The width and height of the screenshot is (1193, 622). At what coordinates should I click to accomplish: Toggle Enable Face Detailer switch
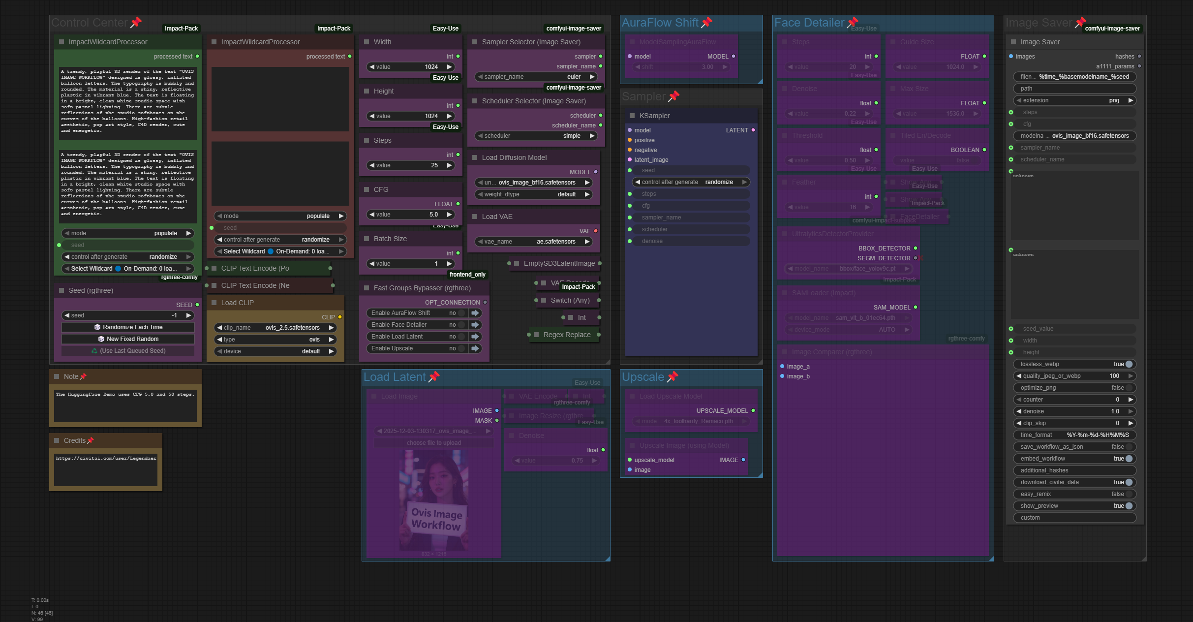click(x=461, y=325)
